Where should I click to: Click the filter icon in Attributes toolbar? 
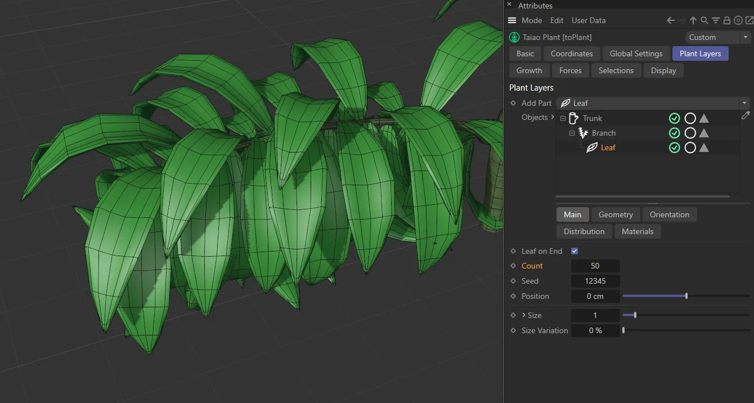716,20
